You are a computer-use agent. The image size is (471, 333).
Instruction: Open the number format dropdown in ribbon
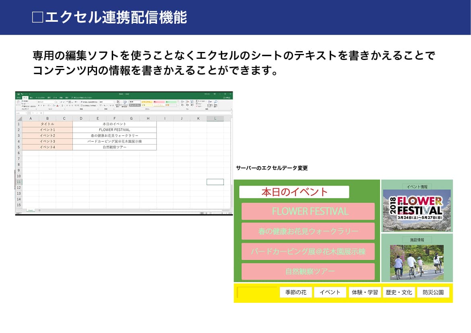(x=114, y=102)
